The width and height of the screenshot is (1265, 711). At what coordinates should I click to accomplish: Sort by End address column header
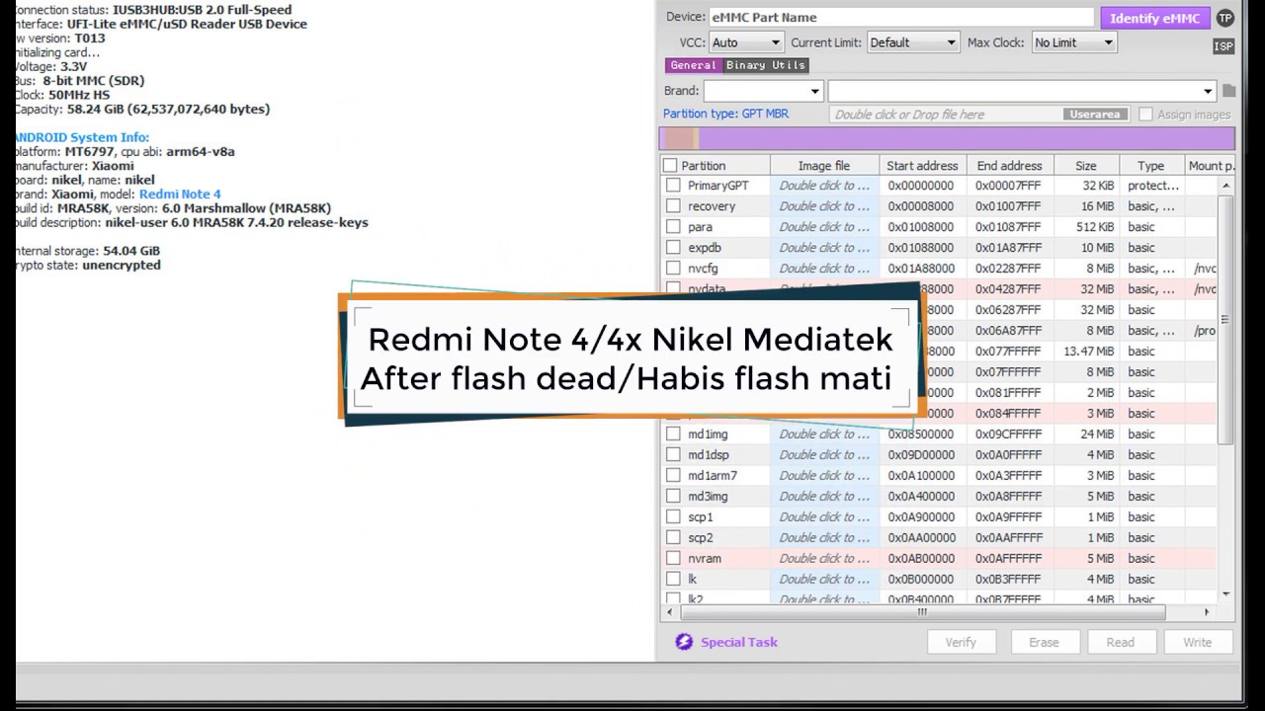[1009, 165]
